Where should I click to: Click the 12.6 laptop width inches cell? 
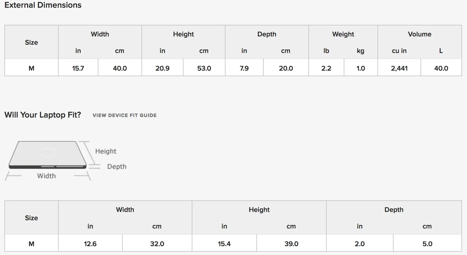90,244
